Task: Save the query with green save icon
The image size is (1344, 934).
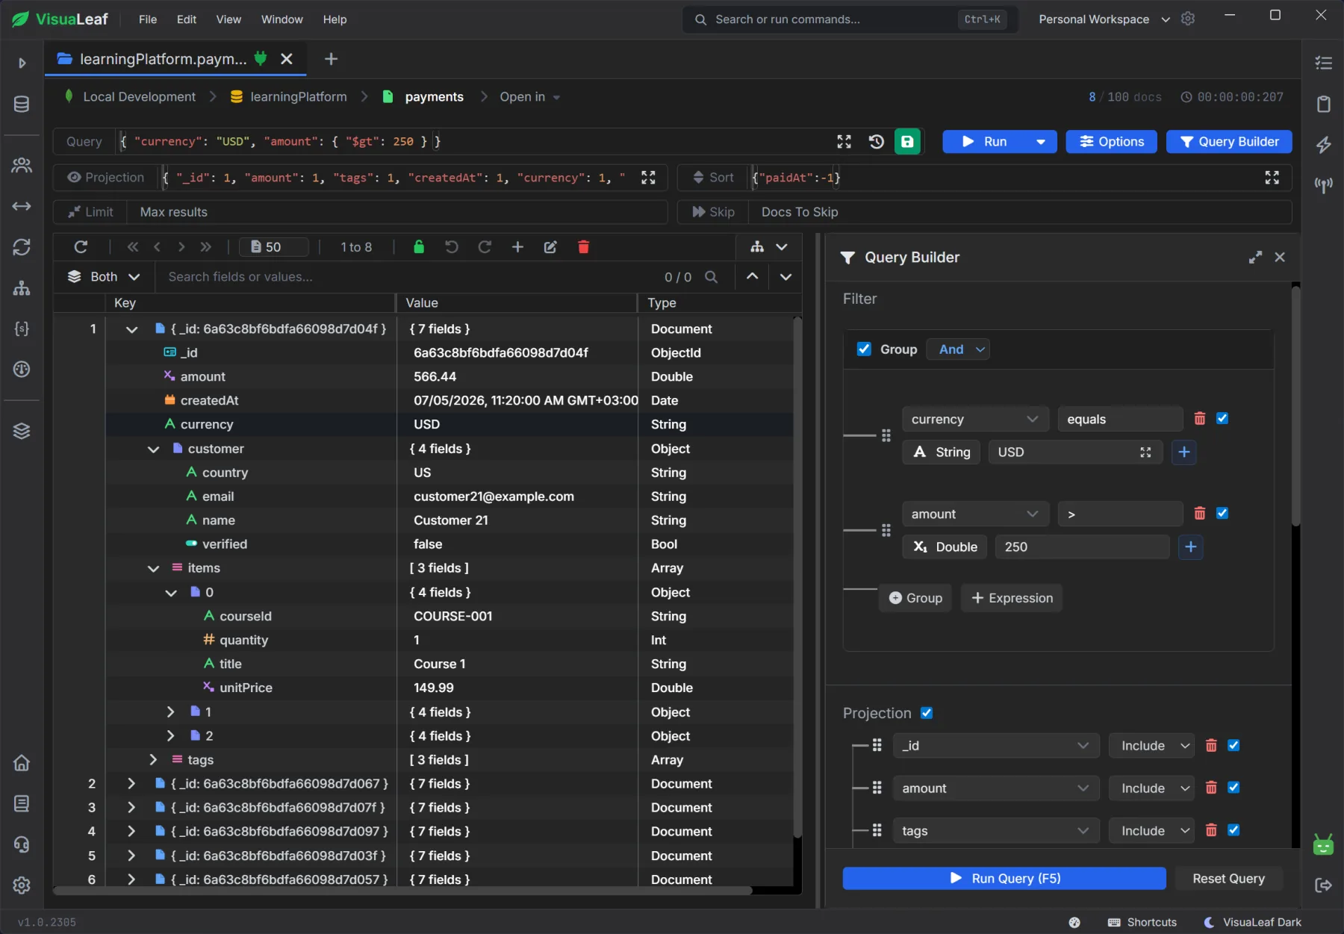Action: point(907,141)
